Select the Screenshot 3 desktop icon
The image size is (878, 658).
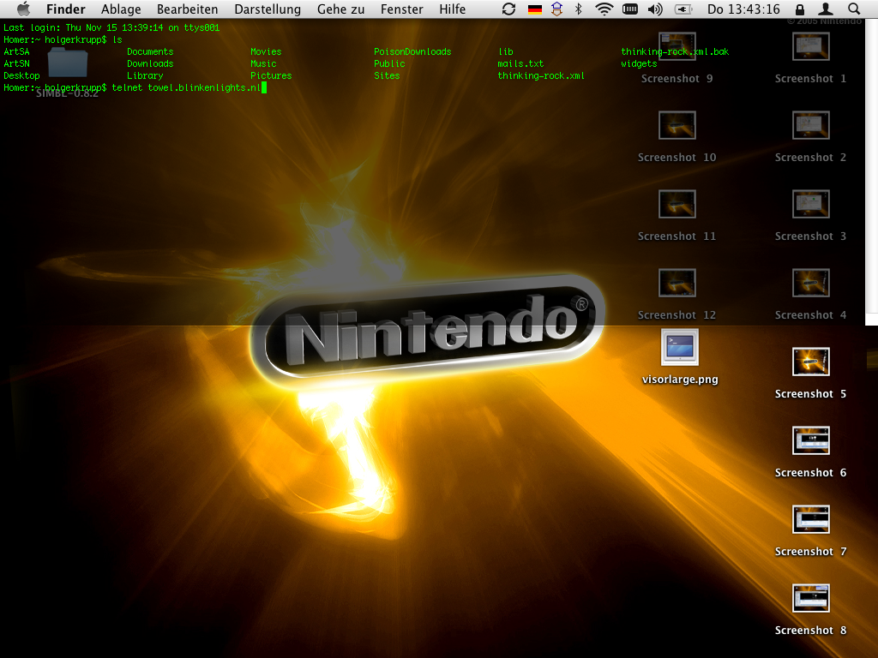tap(810, 204)
